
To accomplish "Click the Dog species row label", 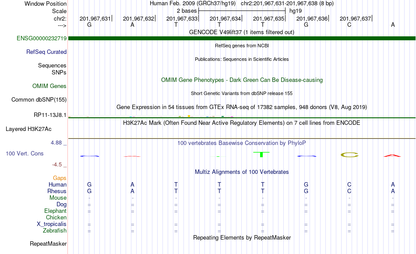I will (62, 205).
